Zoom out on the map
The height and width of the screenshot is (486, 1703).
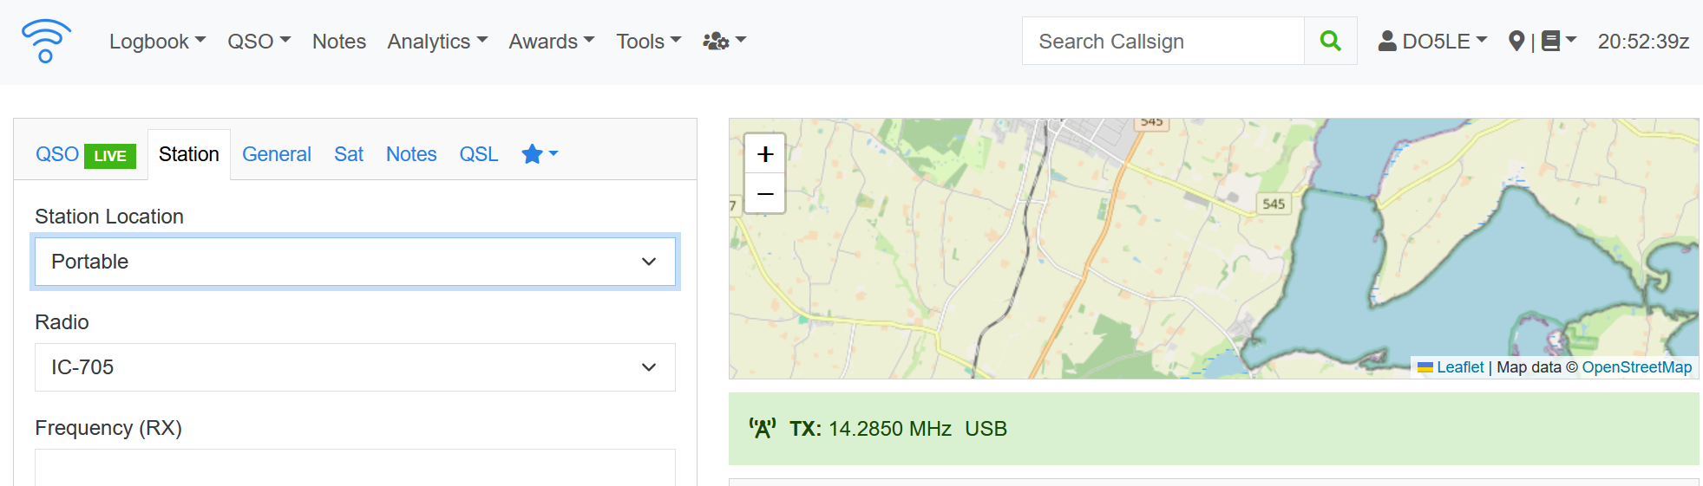click(765, 193)
